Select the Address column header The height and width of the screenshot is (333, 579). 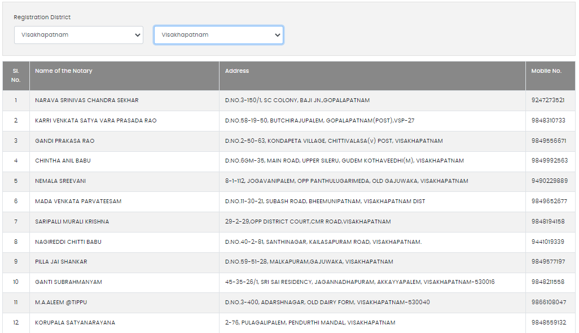237,71
